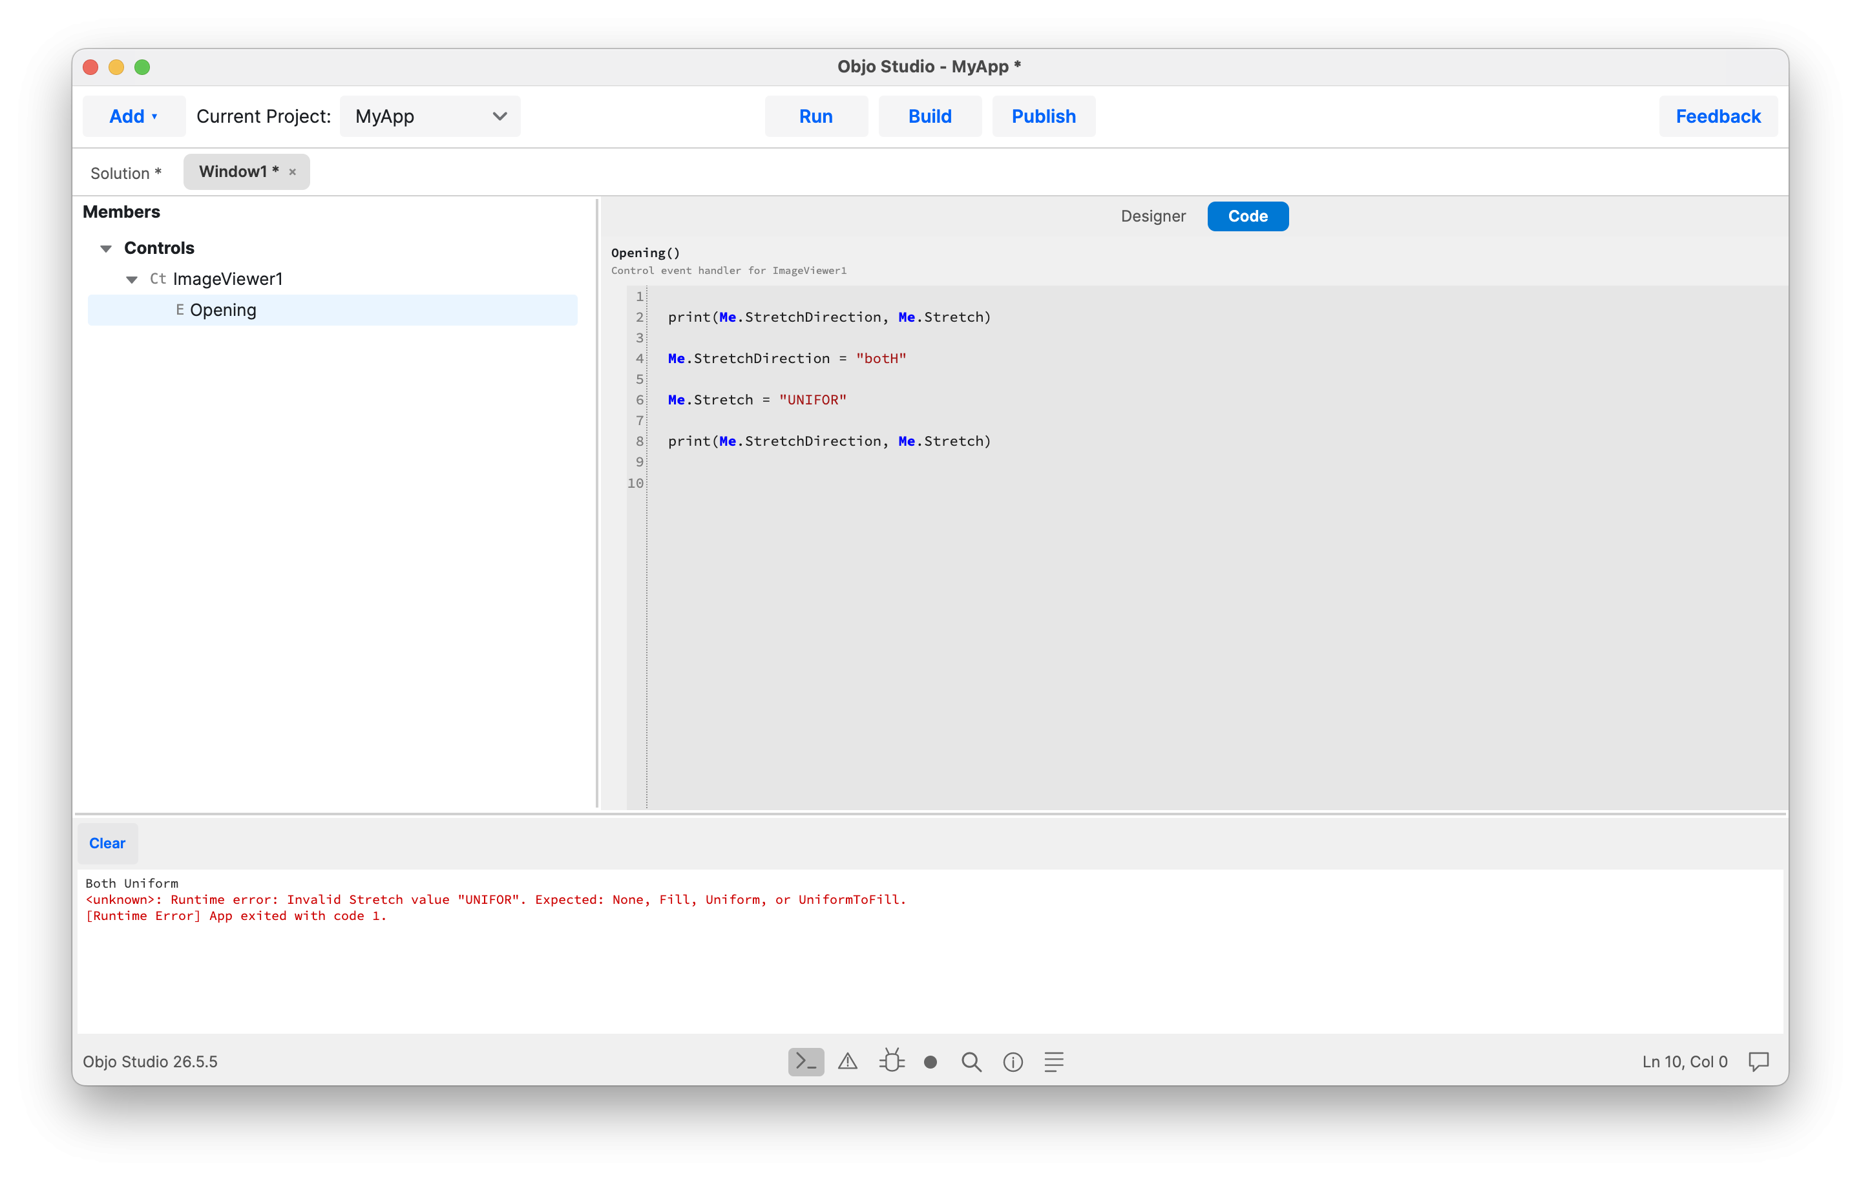This screenshot has width=1861, height=1181.
Task: Select ImageViewer1 in Members tree
Action: coord(227,278)
